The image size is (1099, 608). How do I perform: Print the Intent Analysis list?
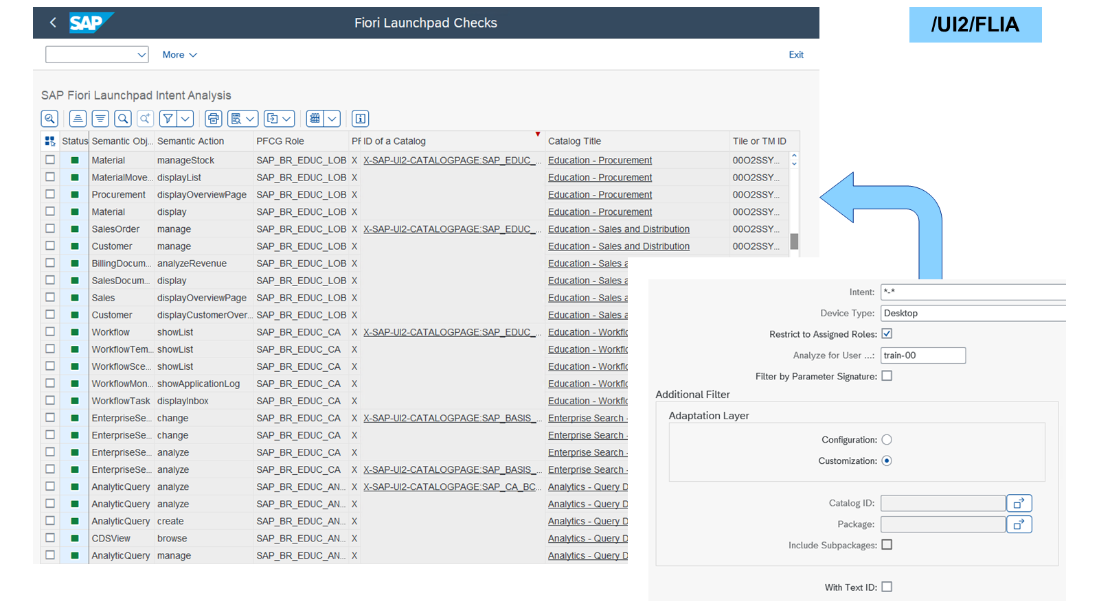[x=214, y=119]
